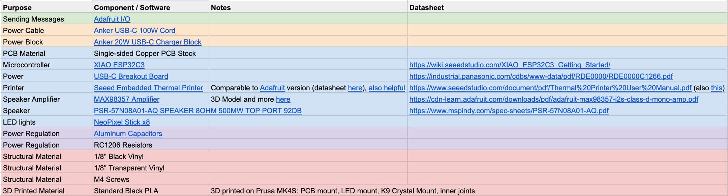Click "here" link next to 3D Model

click(x=283, y=99)
